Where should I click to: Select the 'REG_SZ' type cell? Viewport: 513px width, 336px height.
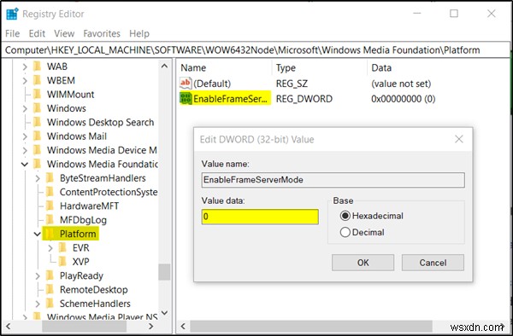pyautogui.click(x=292, y=84)
